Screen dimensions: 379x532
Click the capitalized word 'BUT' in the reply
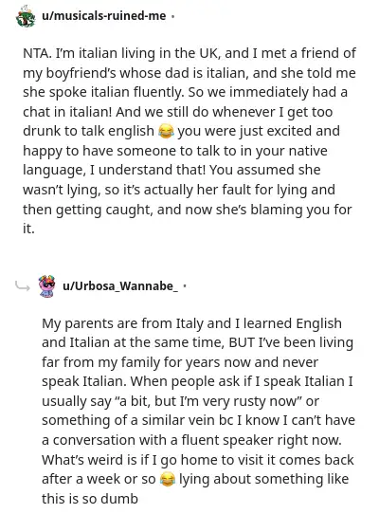pyautogui.click(x=242, y=342)
